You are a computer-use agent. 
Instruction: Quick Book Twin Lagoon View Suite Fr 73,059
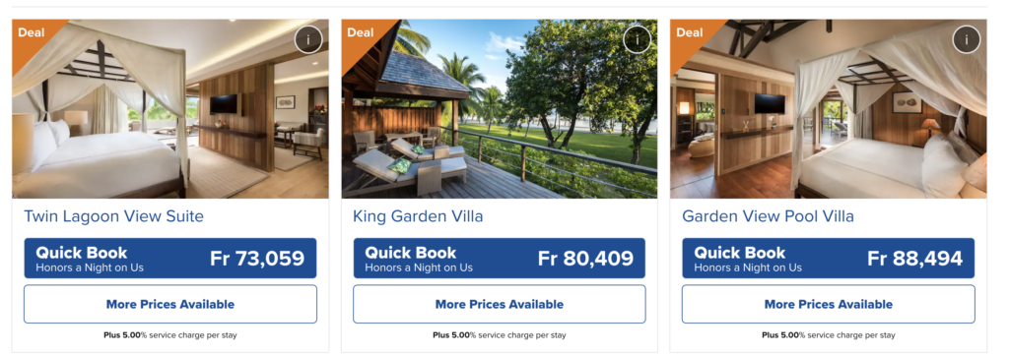click(x=170, y=258)
